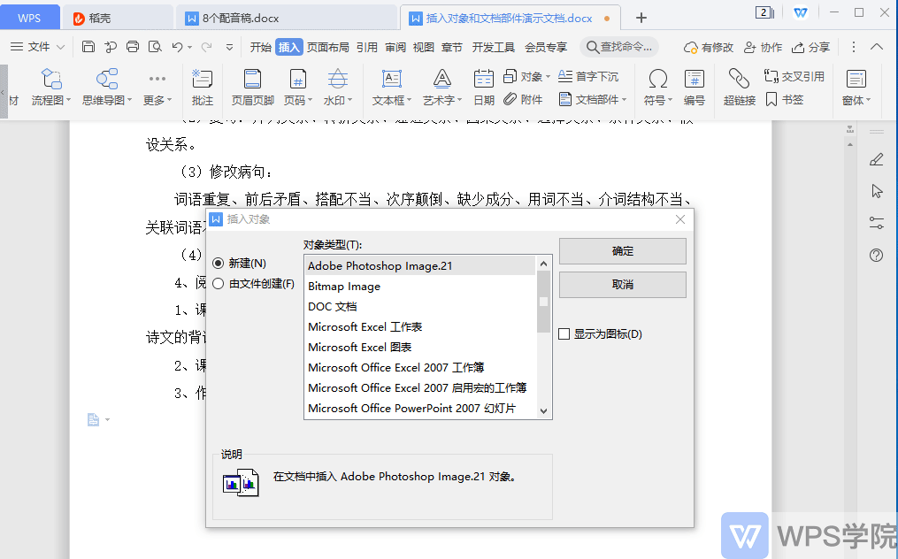Select DOC 文档 object type
The width and height of the screenshot is (898, 559).
click(420, 306)
